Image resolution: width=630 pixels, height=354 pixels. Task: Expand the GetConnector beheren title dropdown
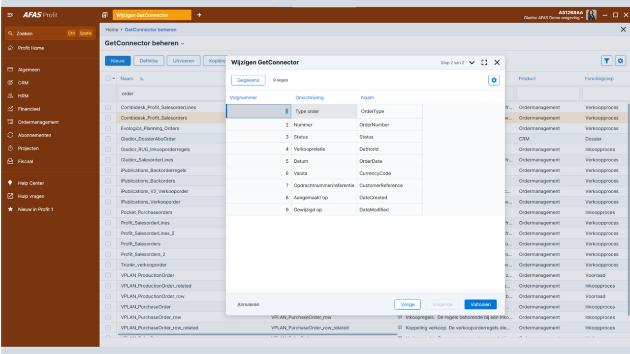click(x=183, y=44)
